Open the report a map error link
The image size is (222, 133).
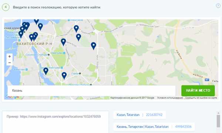tap(201, 98)
